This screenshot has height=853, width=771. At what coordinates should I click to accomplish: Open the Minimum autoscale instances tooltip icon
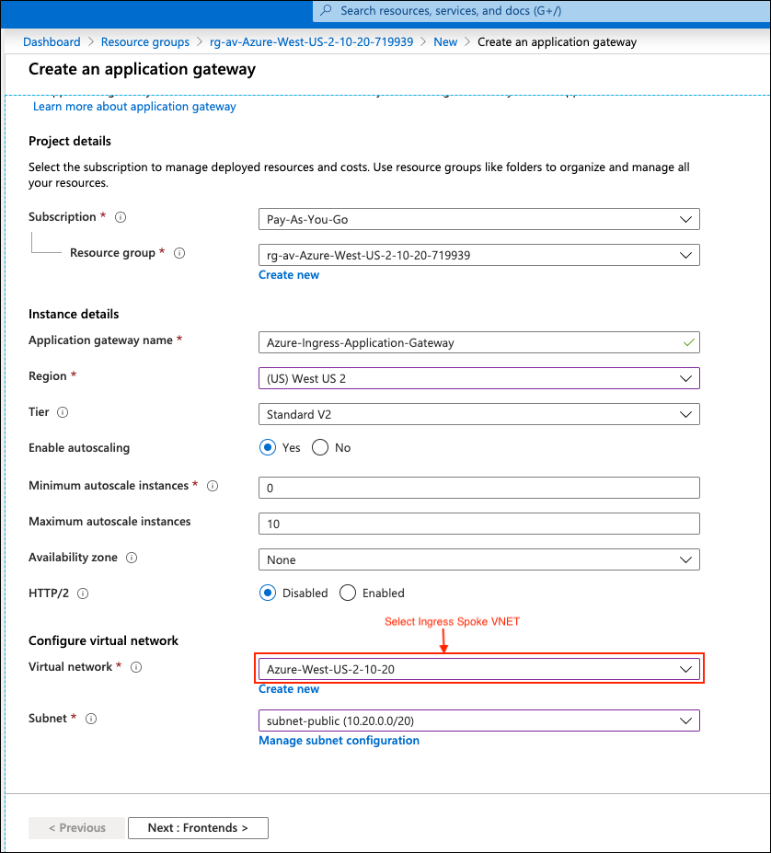coord(213,485)
